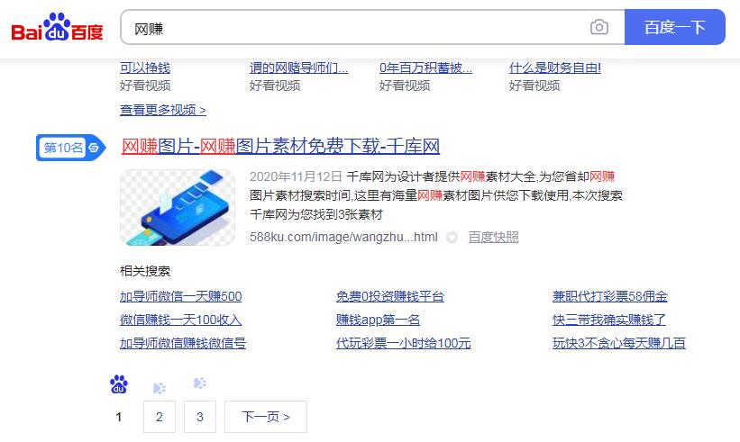Go to results page 2
The height and width of the screenshot is (442, 740).
coord(160,417)
